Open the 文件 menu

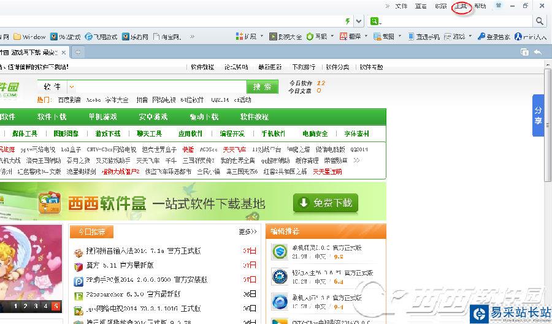[x=401, y=6]
